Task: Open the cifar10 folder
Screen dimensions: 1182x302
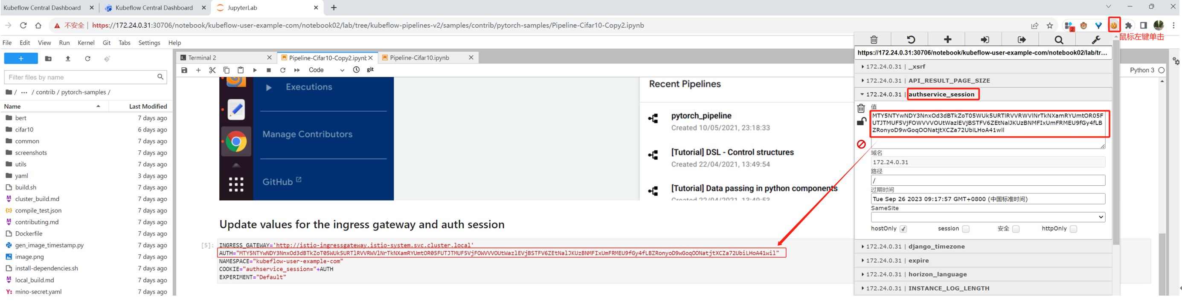Action: [24, 129]
